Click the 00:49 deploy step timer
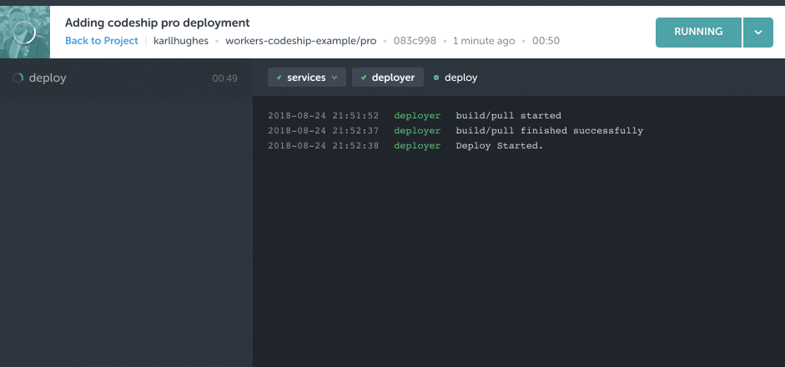Screen dimensions: 785x367 [224, 78]
